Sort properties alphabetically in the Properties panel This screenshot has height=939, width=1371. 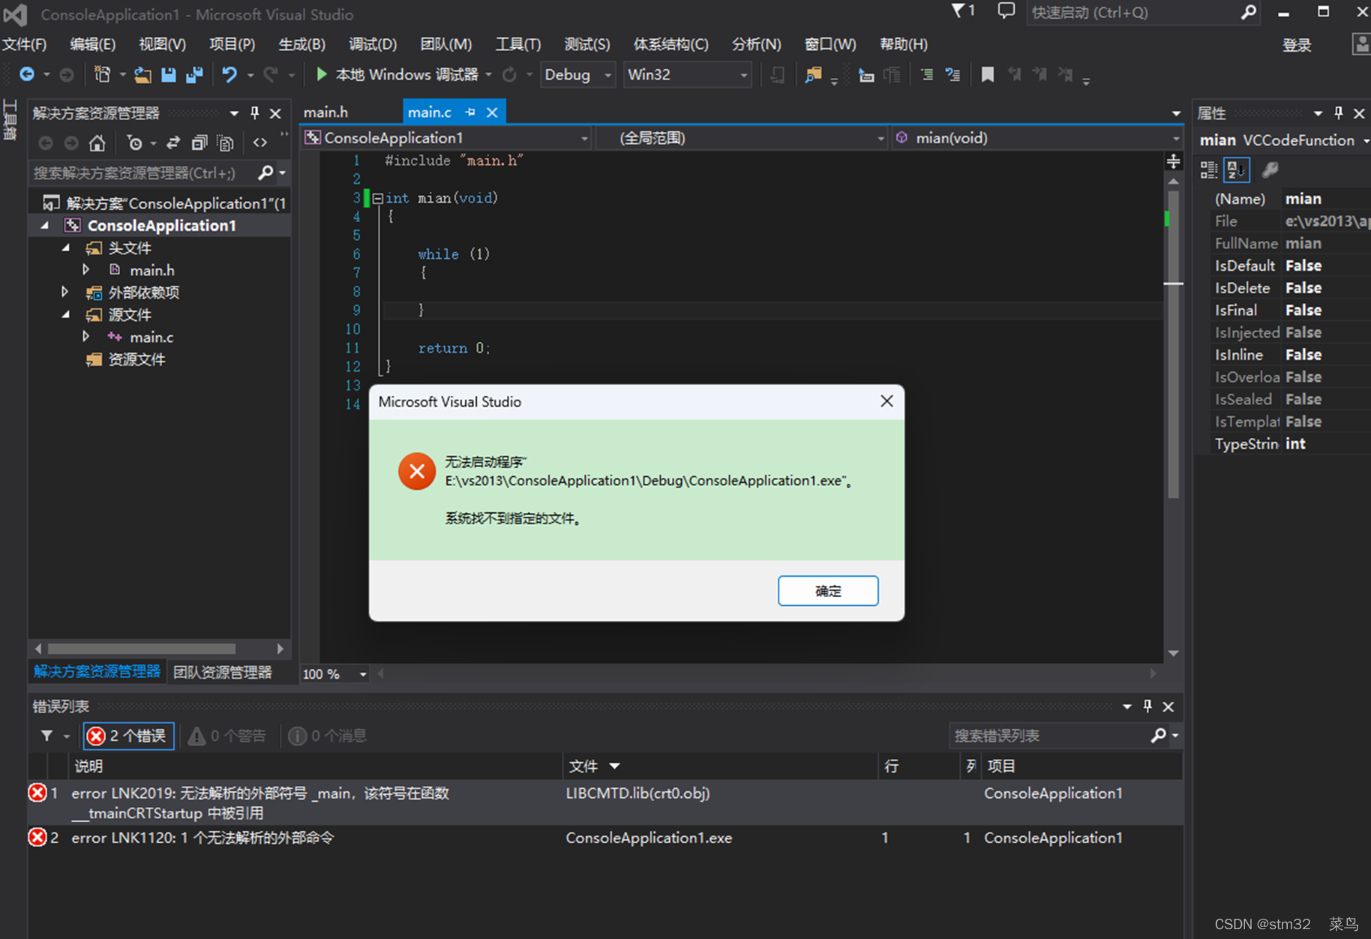coord(1236,169)
